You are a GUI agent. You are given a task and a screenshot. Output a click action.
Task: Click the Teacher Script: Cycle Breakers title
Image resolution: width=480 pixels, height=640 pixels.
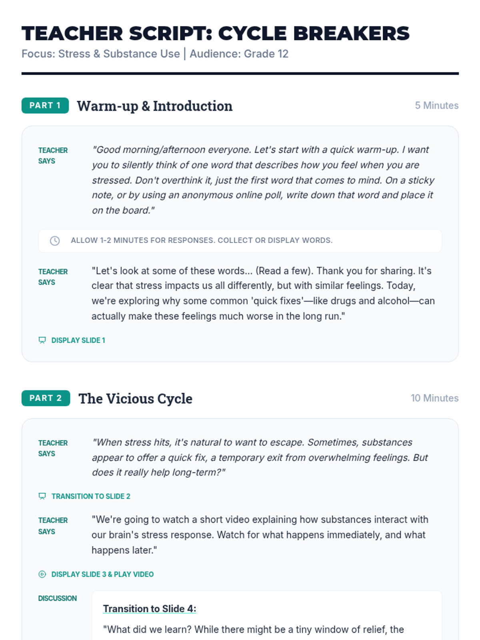216,34
